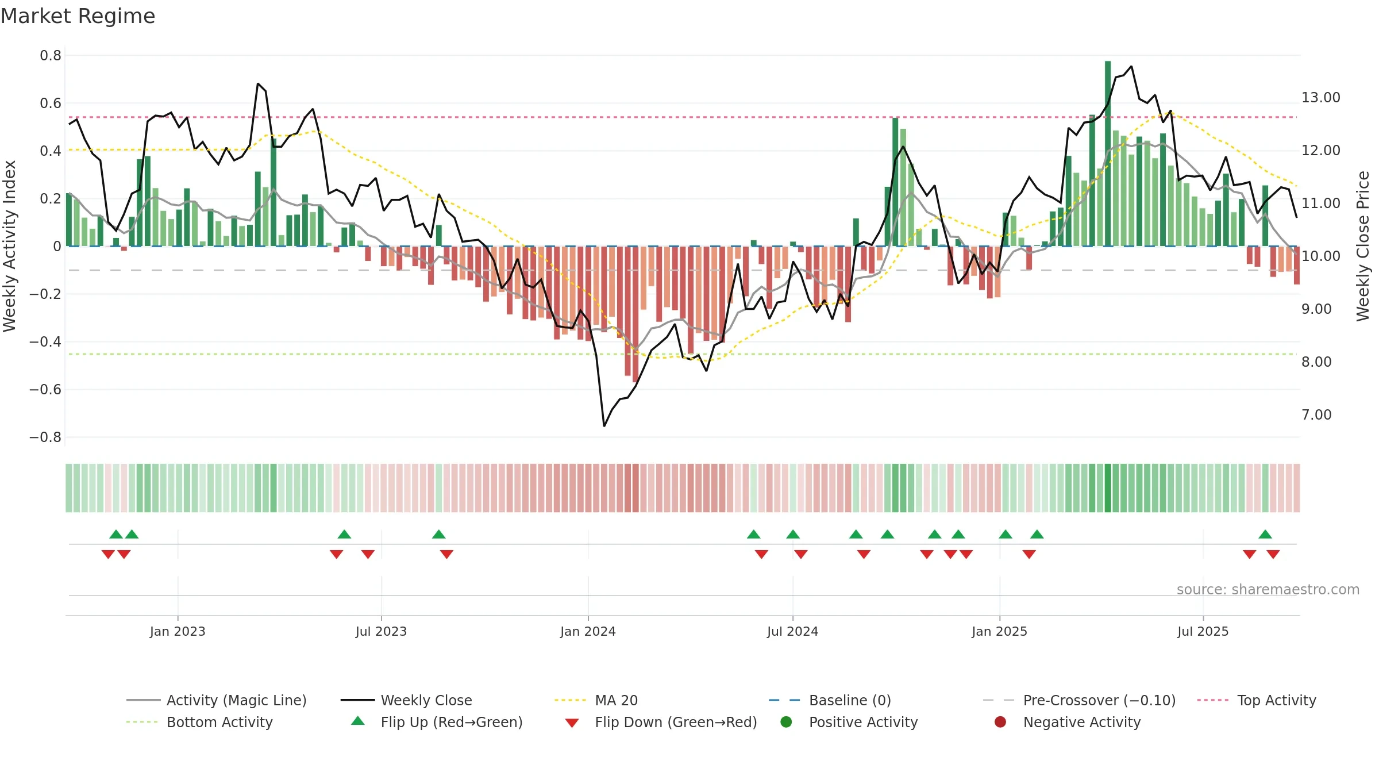The image size is (1379, 776).
Task: Click the source: sharemaestro.com text
Action: 1268,589
